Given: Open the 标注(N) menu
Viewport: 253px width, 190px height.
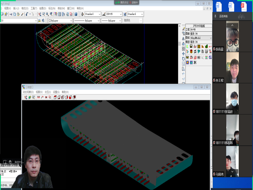Looking at the screenshot, I should [x=52, y=8].
